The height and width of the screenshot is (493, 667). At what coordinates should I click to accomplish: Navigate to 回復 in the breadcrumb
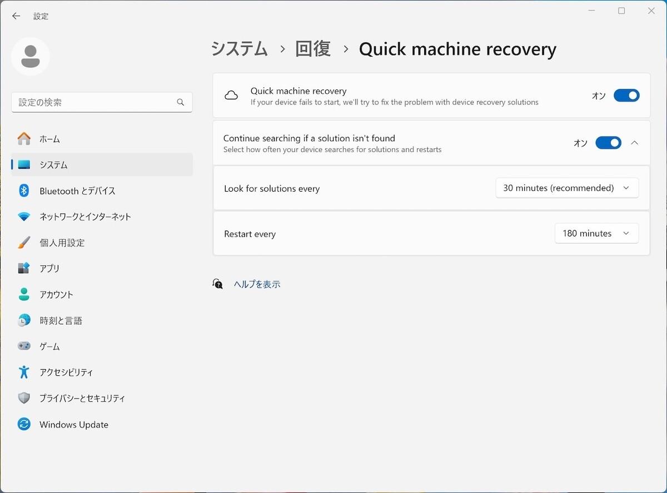(x=313, y=49)
